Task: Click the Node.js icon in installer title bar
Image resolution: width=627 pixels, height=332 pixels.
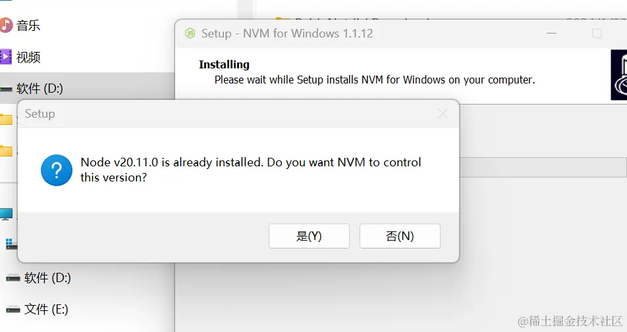Action: tap(190, 33)
